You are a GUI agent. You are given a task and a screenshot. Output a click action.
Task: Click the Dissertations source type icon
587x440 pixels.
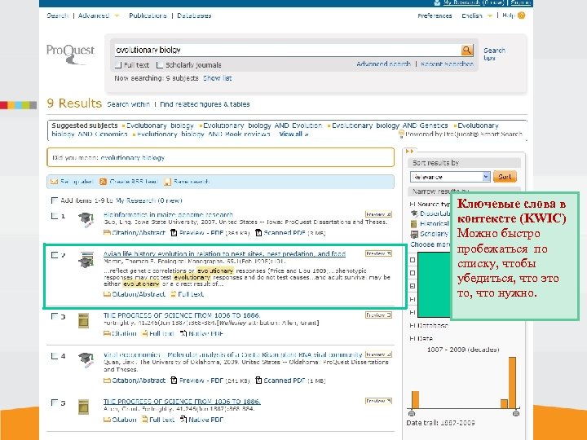pyautogui.click(x=414, y=213)
